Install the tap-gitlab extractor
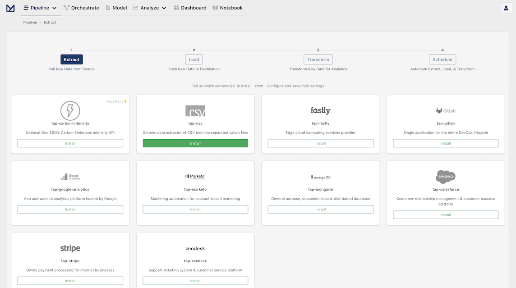The width and height of the screenshot is (516, 288). pos(446,143)
